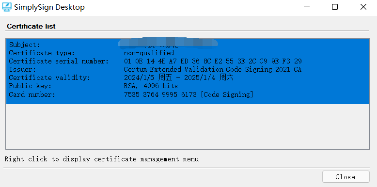Maximize the SimplySign Desktop window
This screenshot has height=187, width=377.
click(335, 7)
